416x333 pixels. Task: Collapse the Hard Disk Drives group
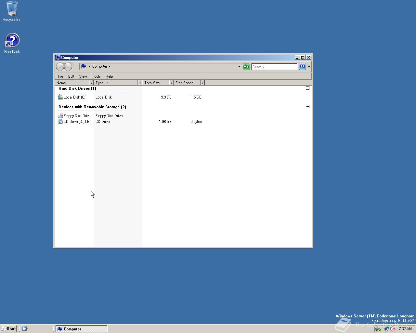click(307, 88)
